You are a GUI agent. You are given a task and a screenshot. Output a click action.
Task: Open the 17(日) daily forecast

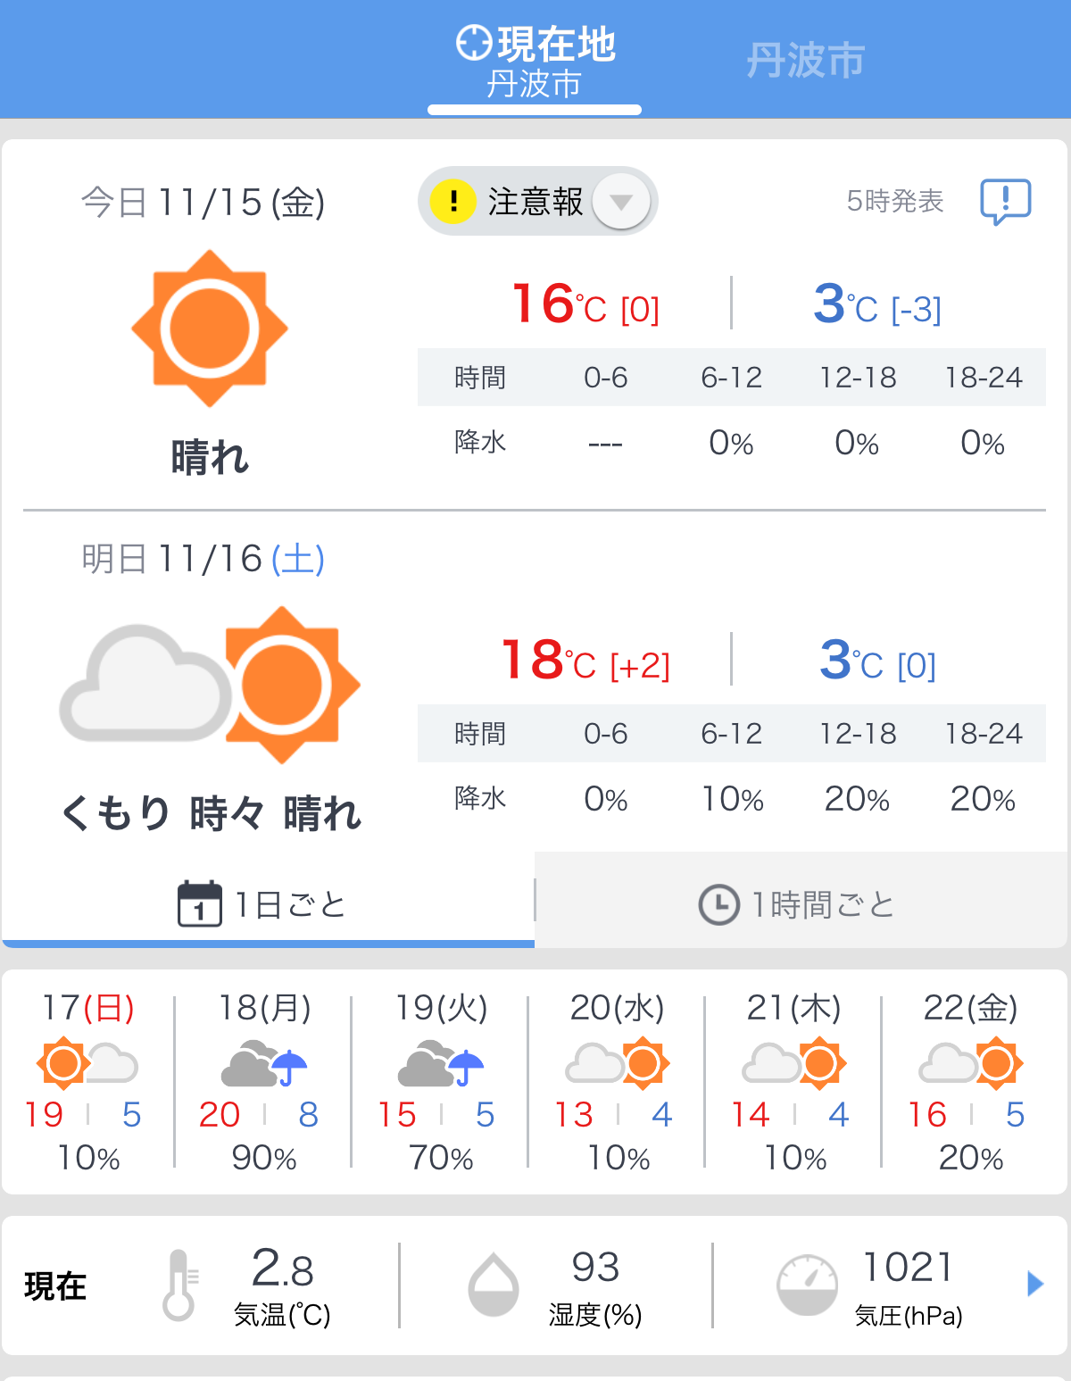[87, 1081]
